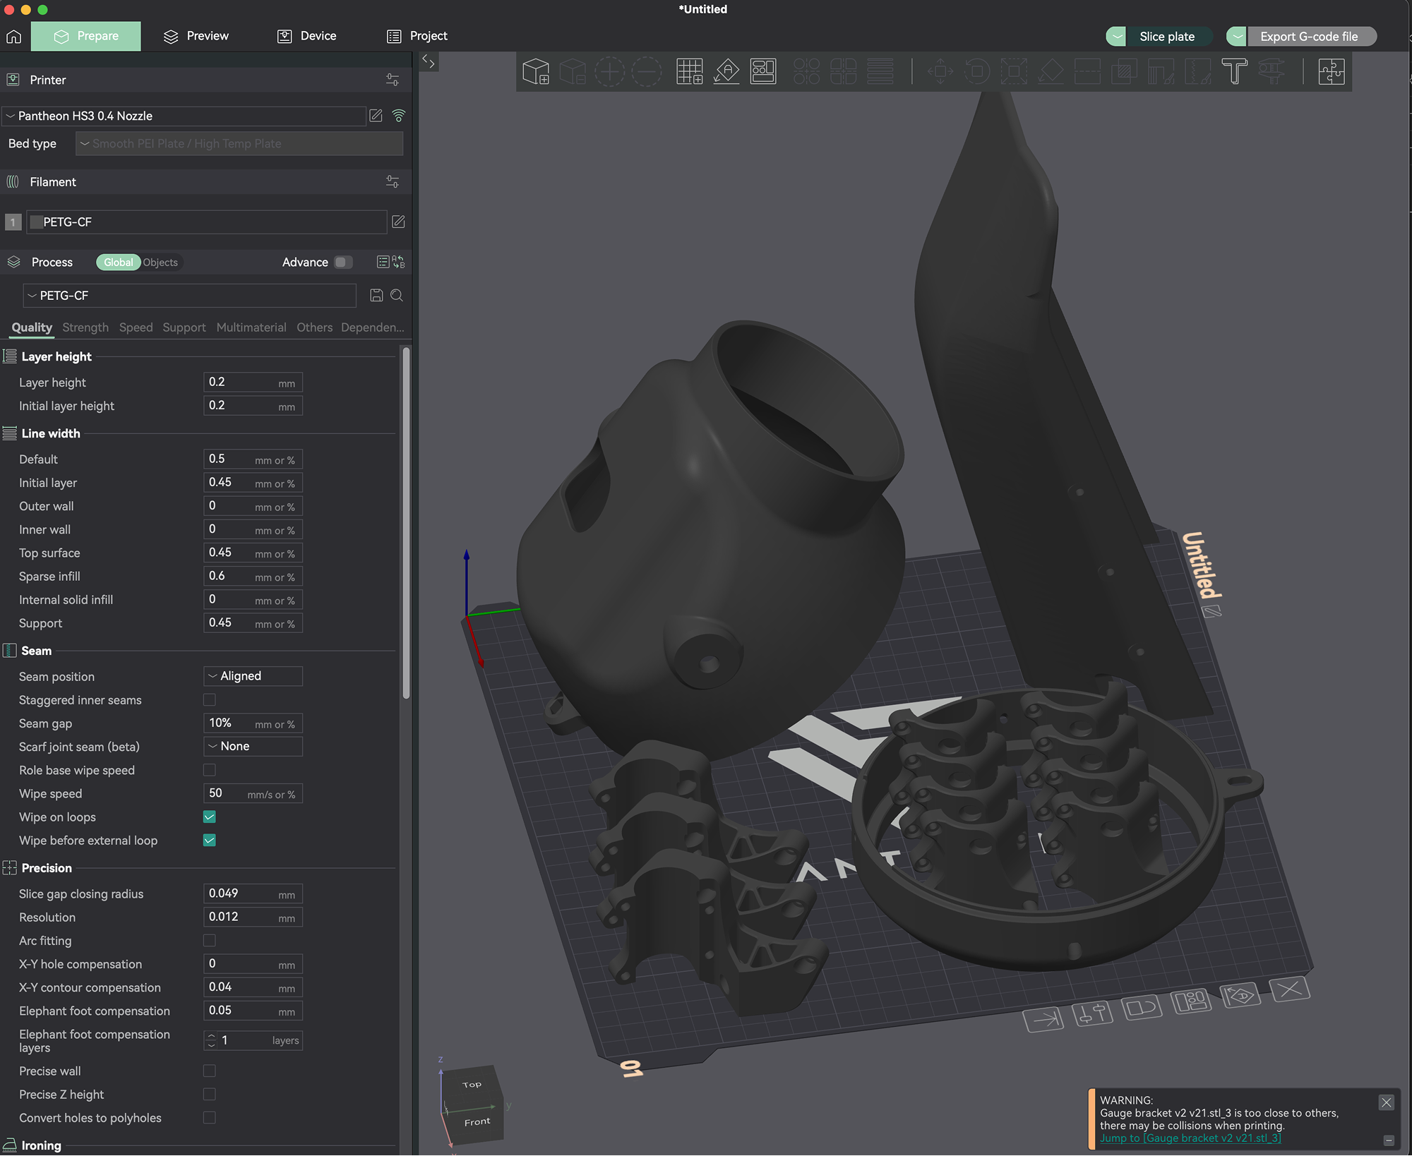Open the Scarf joint seam dropdown

(x=253, y=747)
